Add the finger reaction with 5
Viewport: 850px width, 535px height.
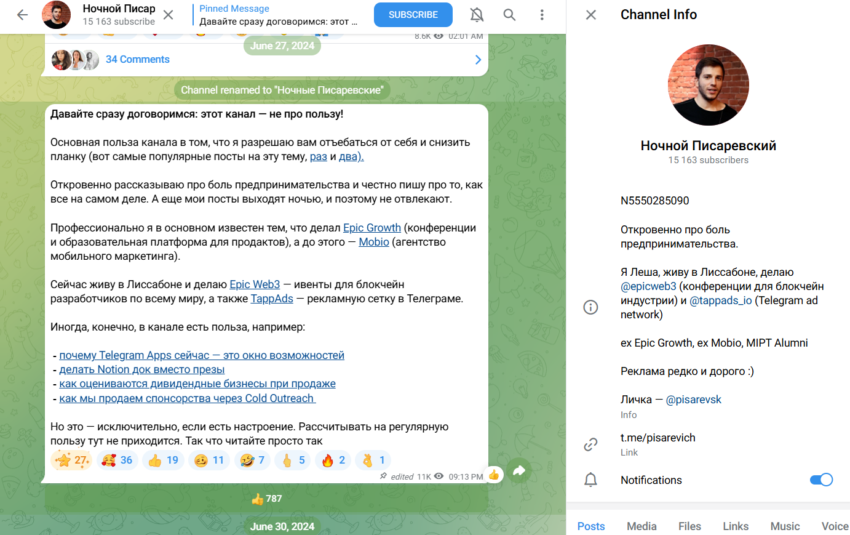click(293, 461)
